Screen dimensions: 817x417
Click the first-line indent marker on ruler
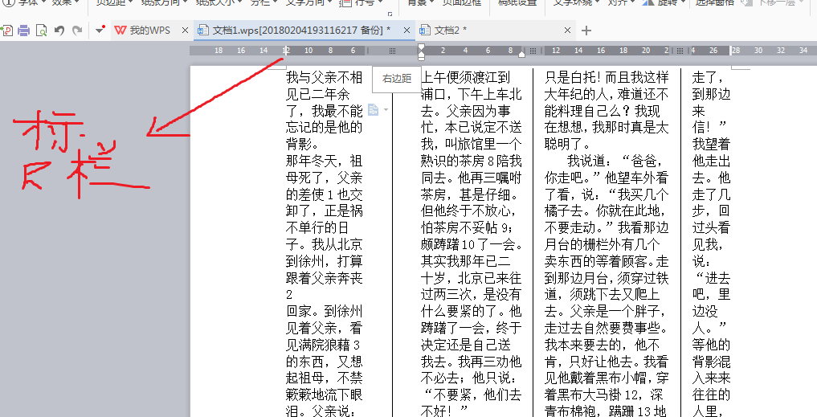421,47
